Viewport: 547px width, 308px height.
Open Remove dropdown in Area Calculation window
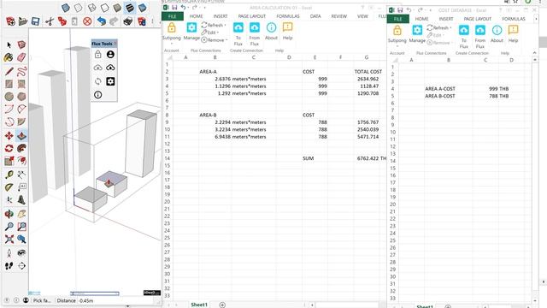coord(215,40)
